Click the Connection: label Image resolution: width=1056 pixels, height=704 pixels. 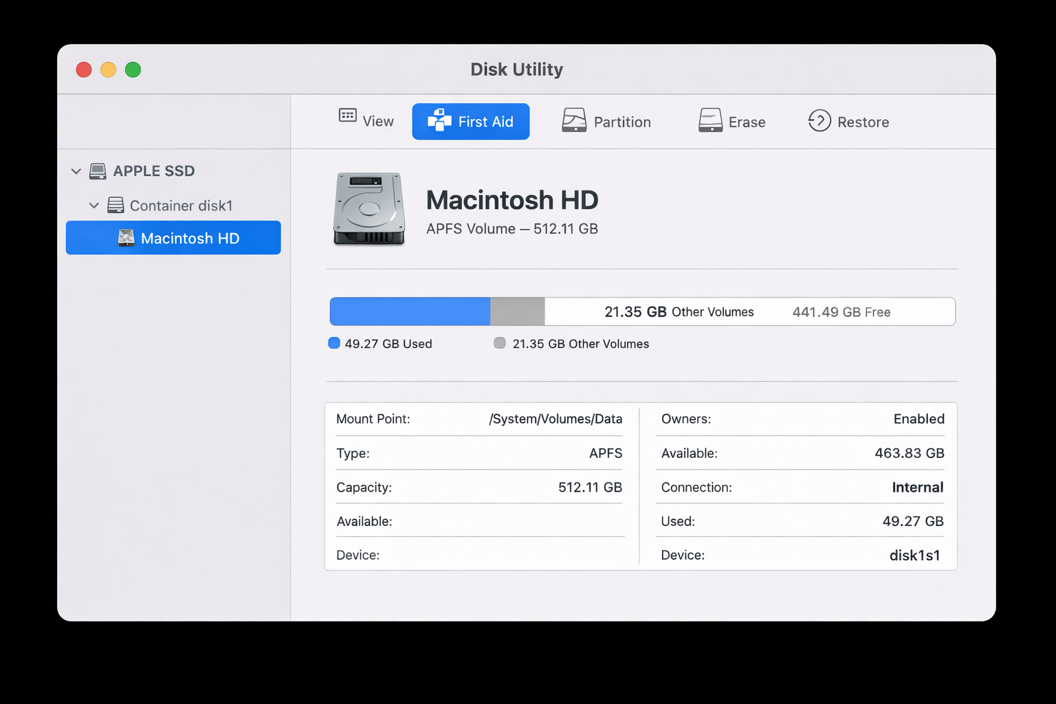tap(696, 487)
